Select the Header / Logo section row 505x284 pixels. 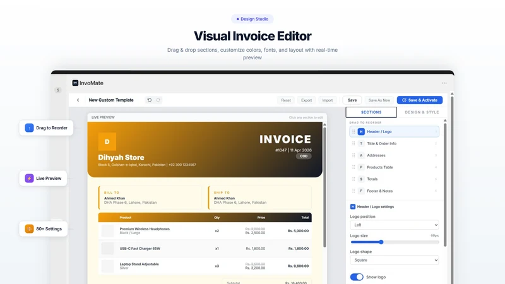click(x=395, y=132)
